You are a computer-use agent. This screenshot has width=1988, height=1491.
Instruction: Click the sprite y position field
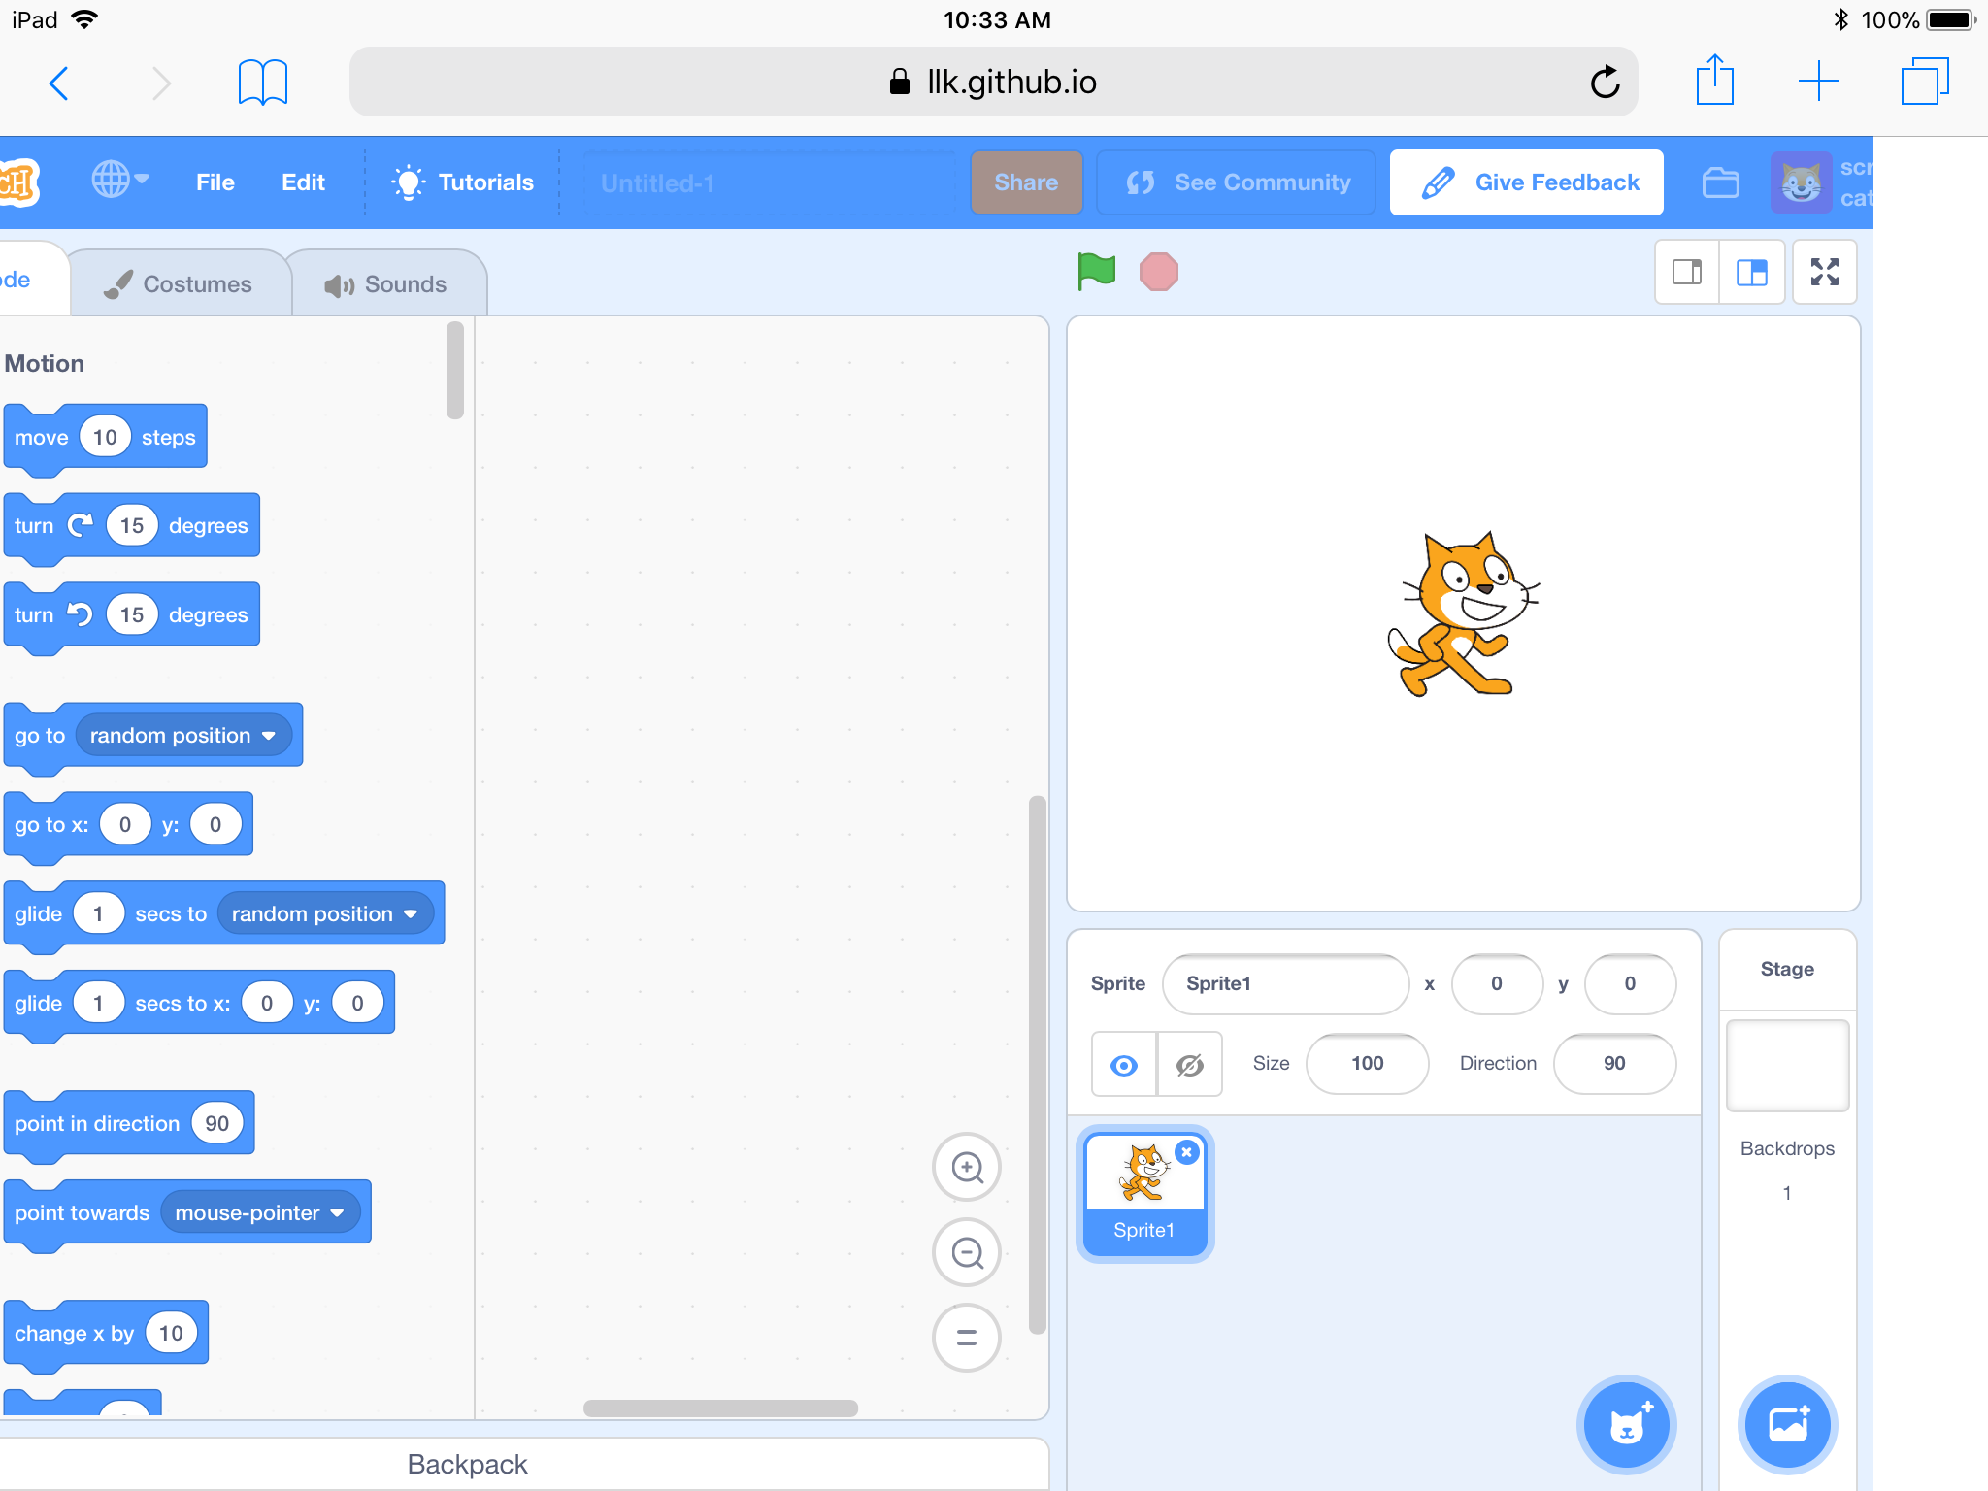[1630, 984]
